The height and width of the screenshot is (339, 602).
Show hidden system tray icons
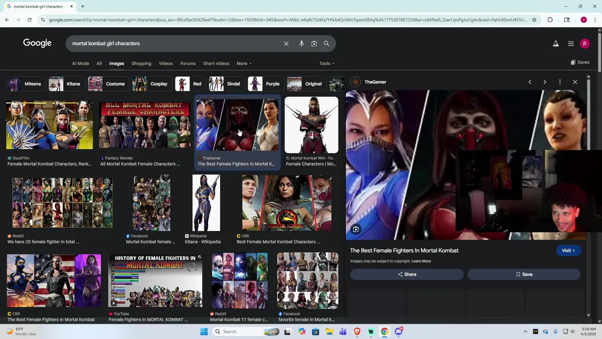coord(525,331)
